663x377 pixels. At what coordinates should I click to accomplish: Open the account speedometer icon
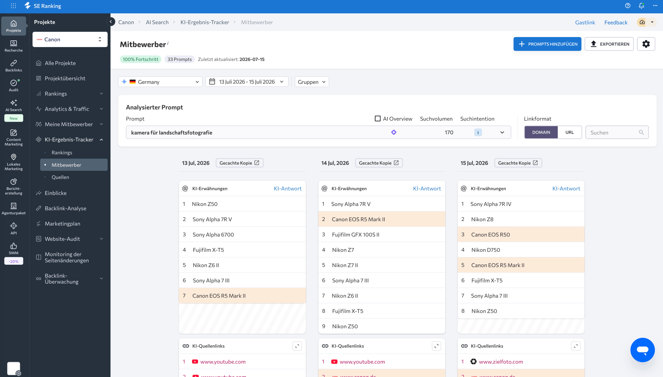pos(642,22)
